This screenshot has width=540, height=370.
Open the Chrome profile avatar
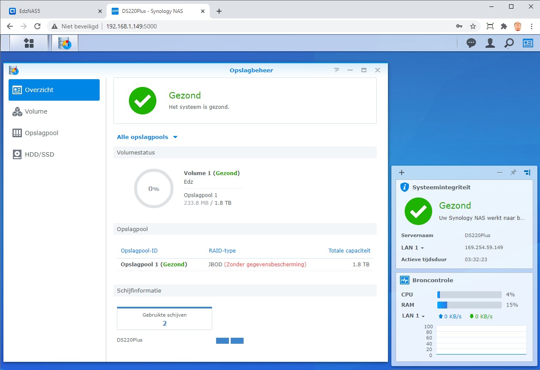coord(518,26)
